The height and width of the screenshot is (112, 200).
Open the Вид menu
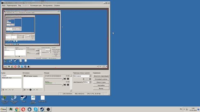coord(19,6)
